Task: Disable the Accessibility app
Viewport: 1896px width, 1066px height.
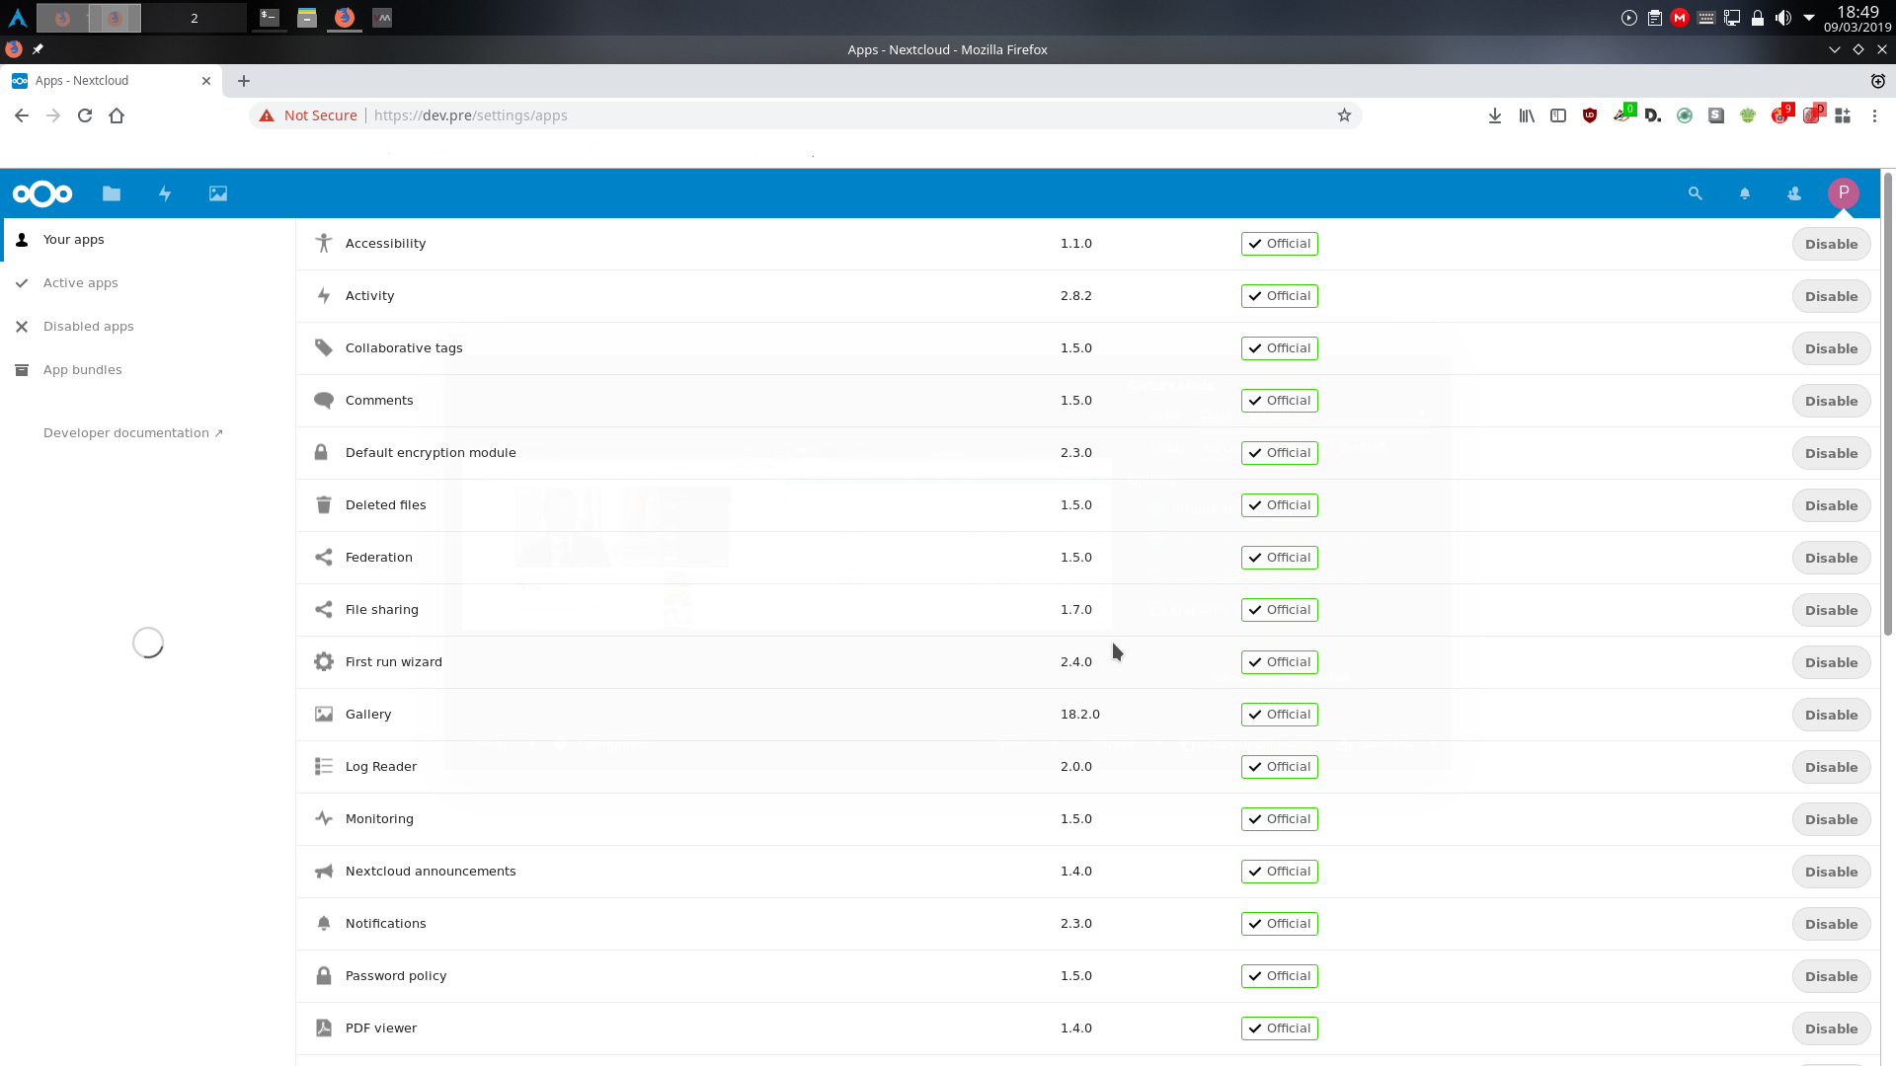Action: [x=1831, y=244]
